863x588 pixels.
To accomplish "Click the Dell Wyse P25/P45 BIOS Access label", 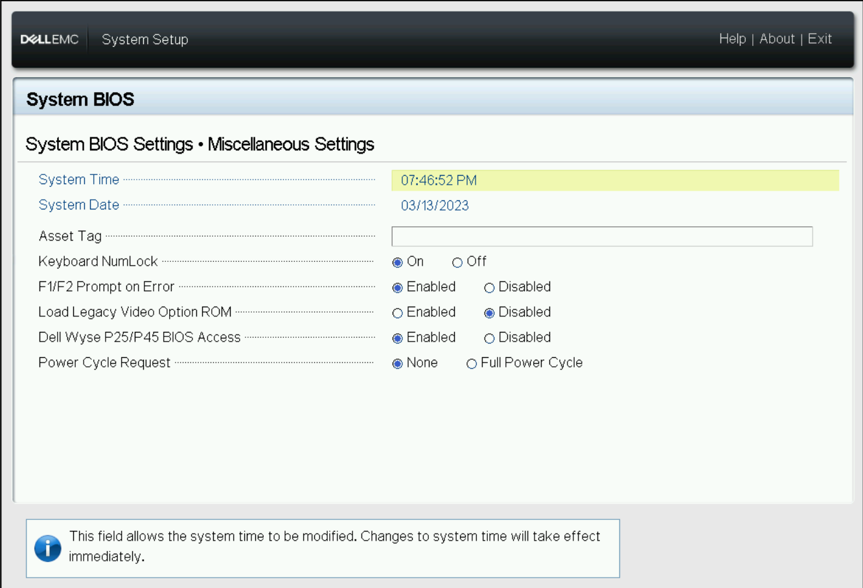I will [139, 337].
